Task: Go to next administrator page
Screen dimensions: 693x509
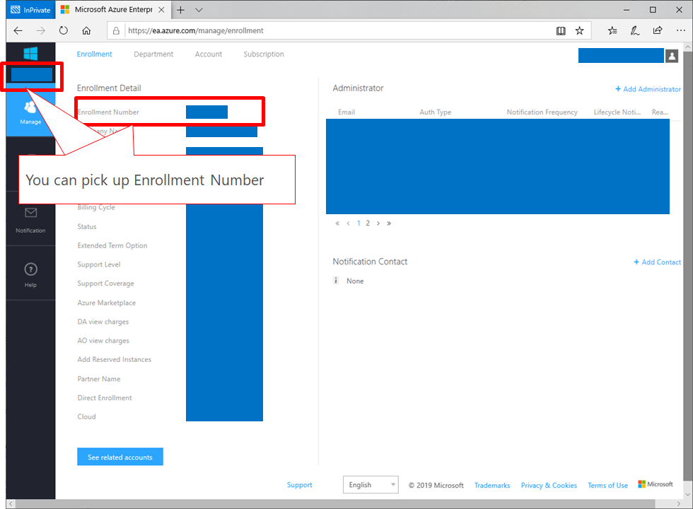Action: click(x=378, y=223)
